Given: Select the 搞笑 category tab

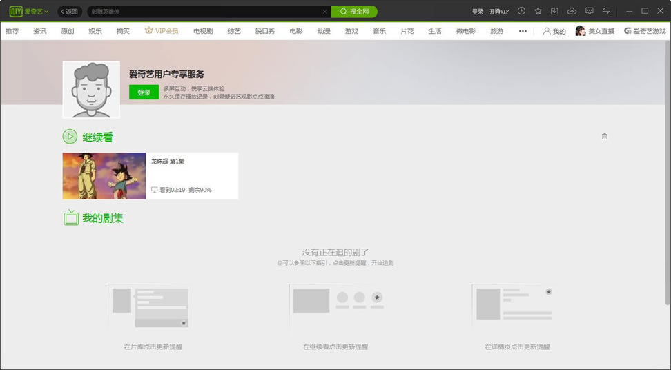Looking at the screenshot, I should [123, 31].
